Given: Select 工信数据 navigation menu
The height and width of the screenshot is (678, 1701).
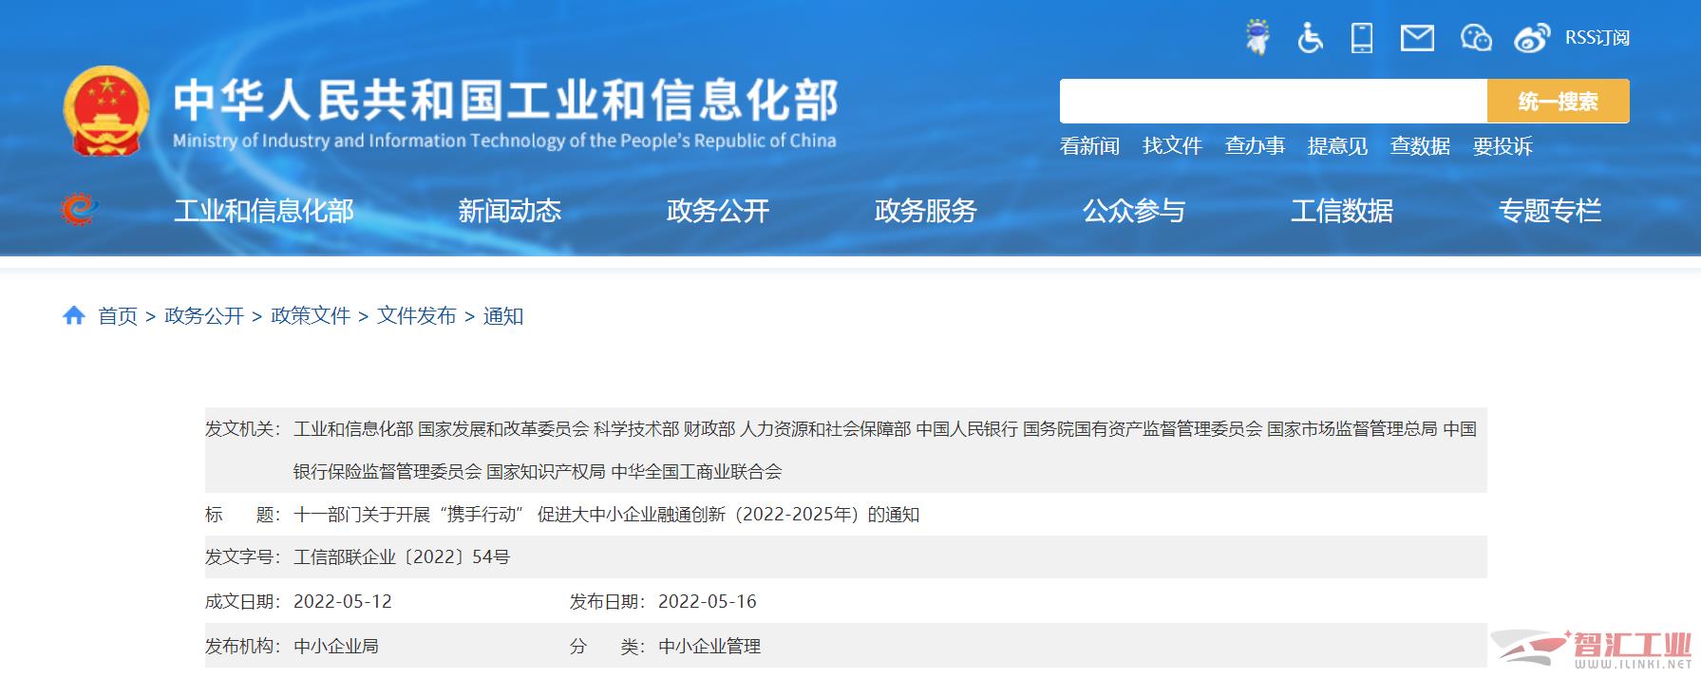Looking at the screenshot, I should [x=1342, y=211].
